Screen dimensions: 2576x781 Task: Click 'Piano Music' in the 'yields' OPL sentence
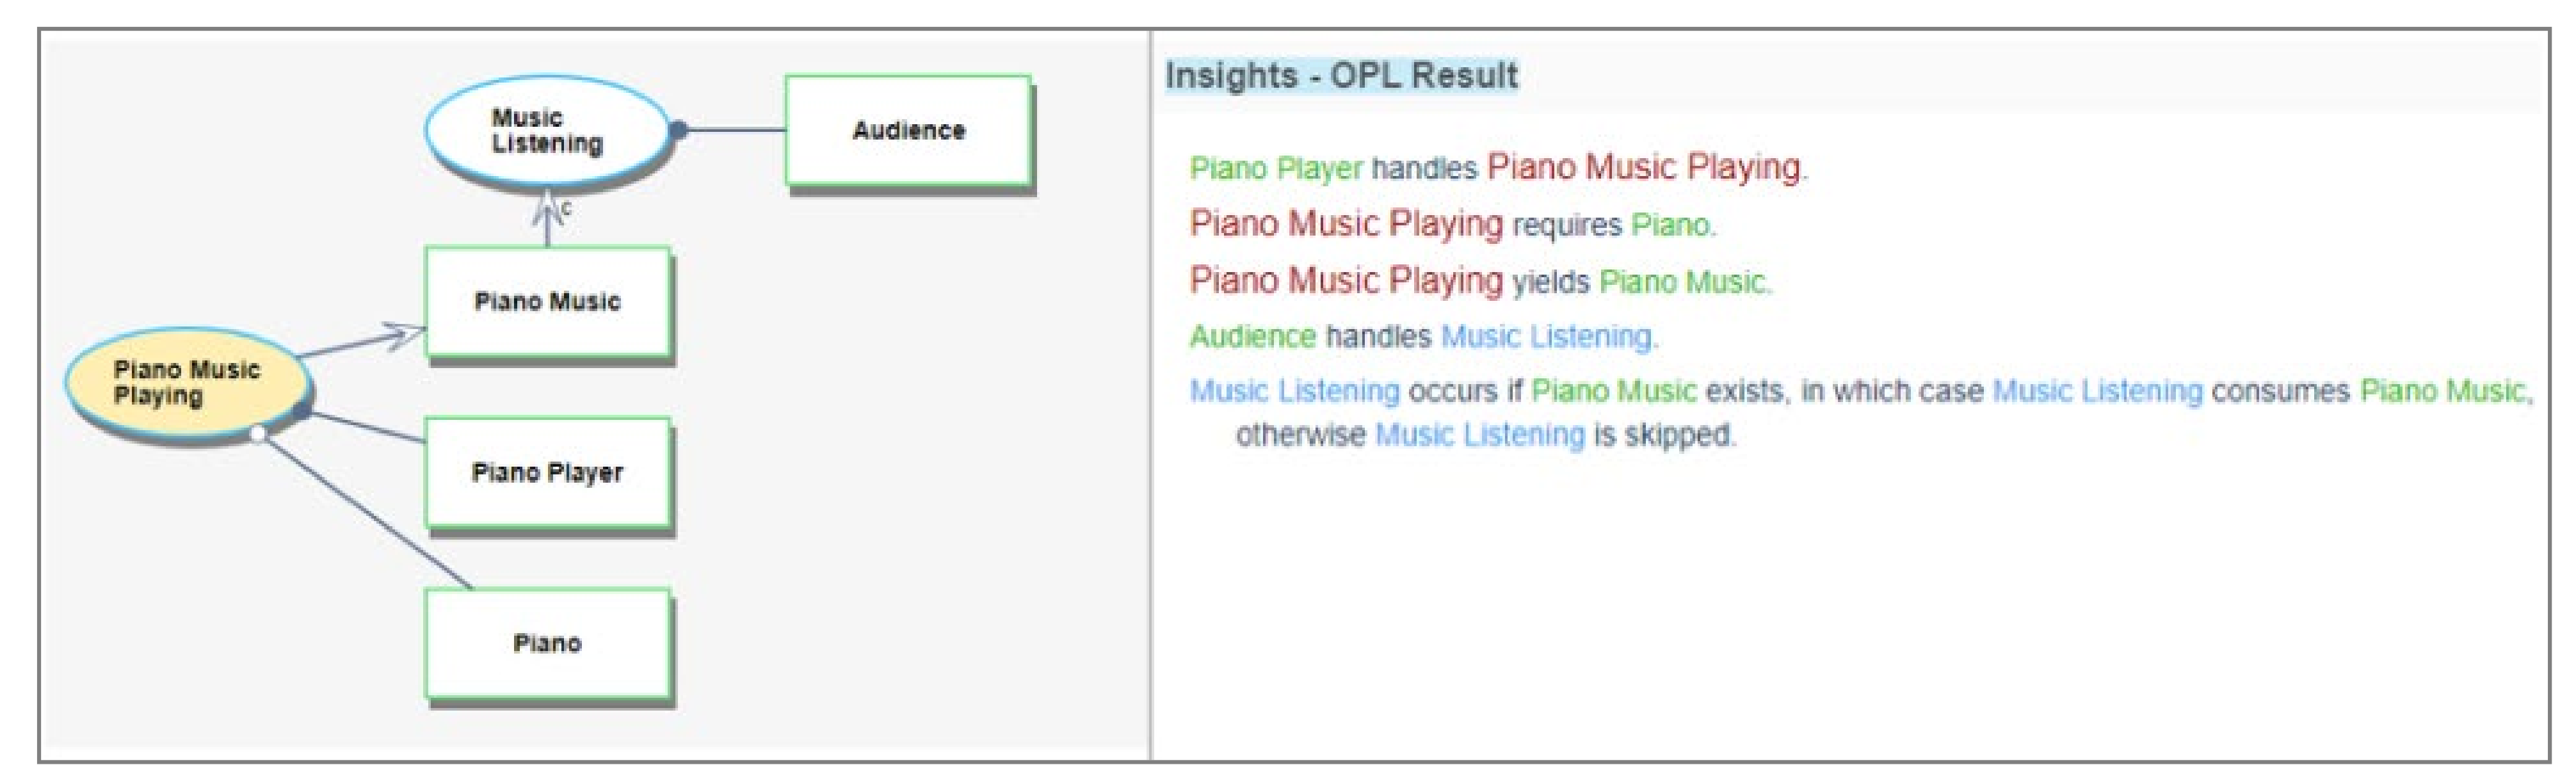click(1682, 281)
